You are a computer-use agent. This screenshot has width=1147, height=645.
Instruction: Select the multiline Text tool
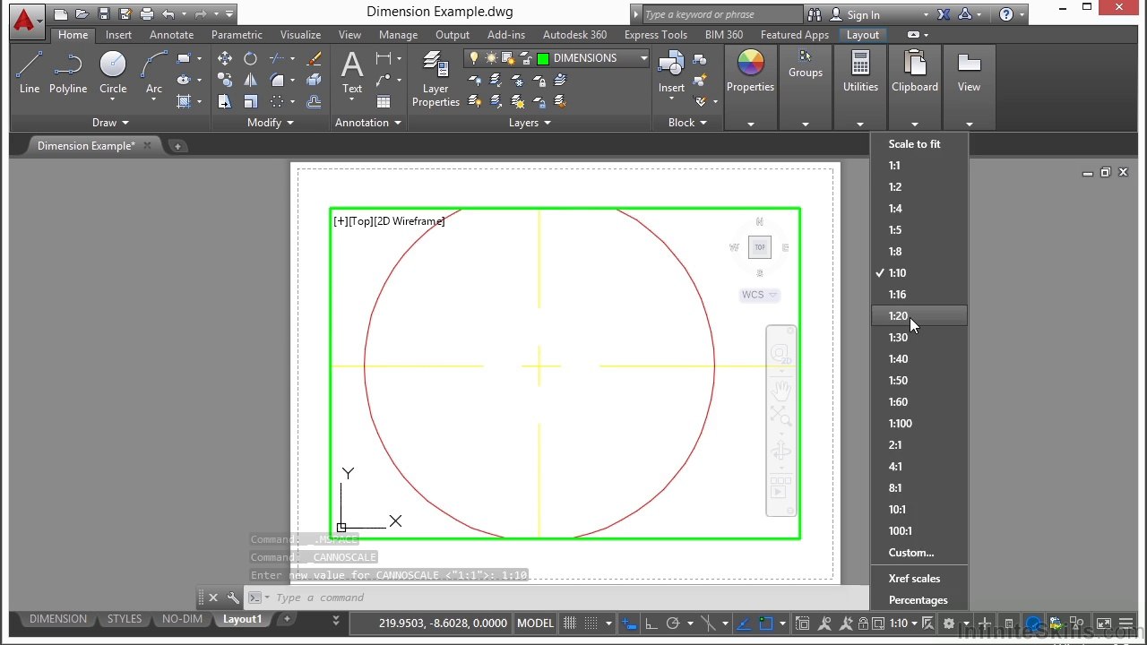(x=352, y=72)
